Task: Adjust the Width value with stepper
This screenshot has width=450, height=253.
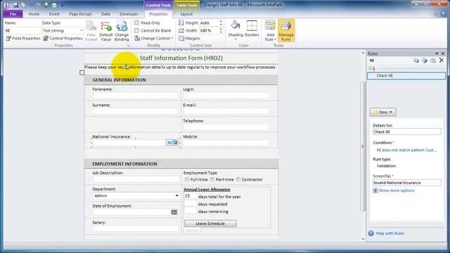Action: click(x=221, y=30)
